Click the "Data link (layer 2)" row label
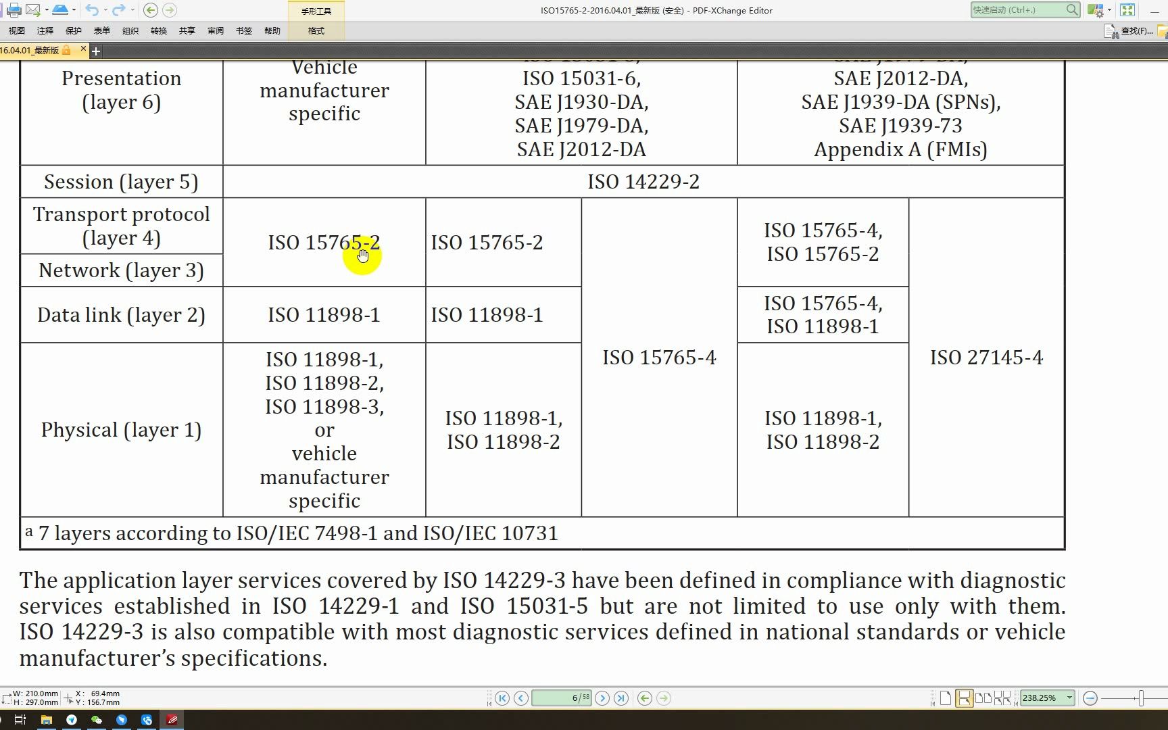Image resolution: width=1168 pixels, height=730 pixels. (x=122, y=315)
